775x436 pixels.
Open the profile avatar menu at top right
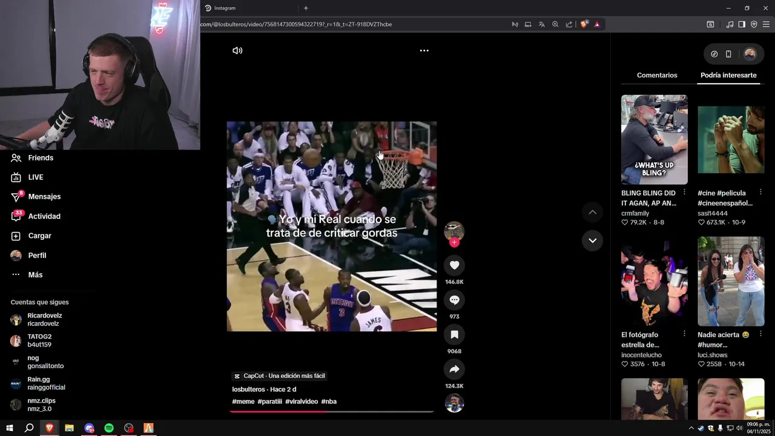(750, 54)
